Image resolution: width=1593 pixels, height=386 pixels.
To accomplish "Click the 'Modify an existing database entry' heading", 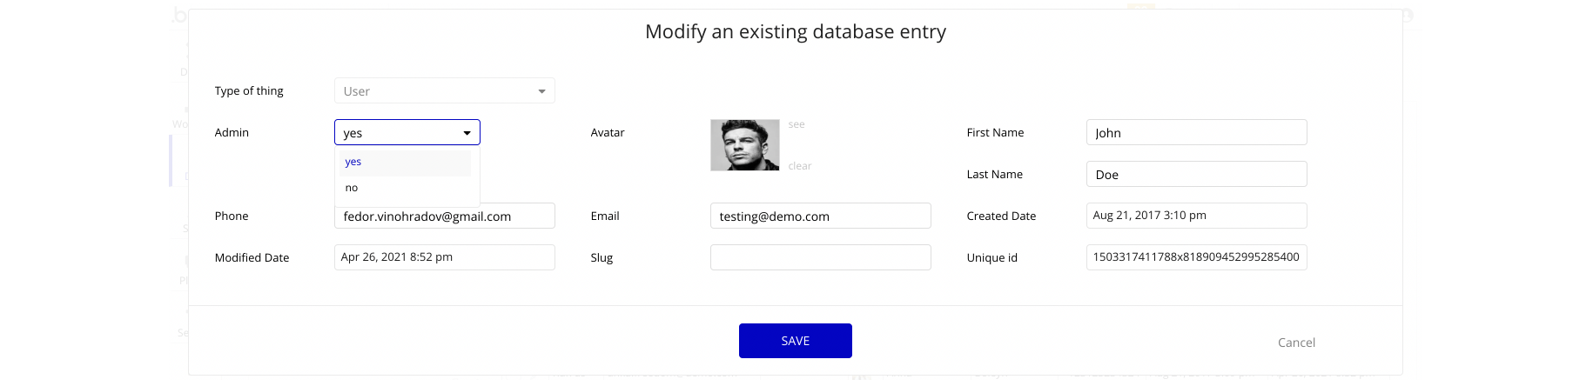I will click(x=795, y=32).
